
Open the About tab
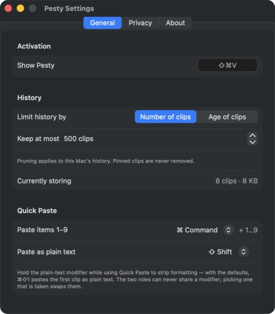(x=175, y=23)
